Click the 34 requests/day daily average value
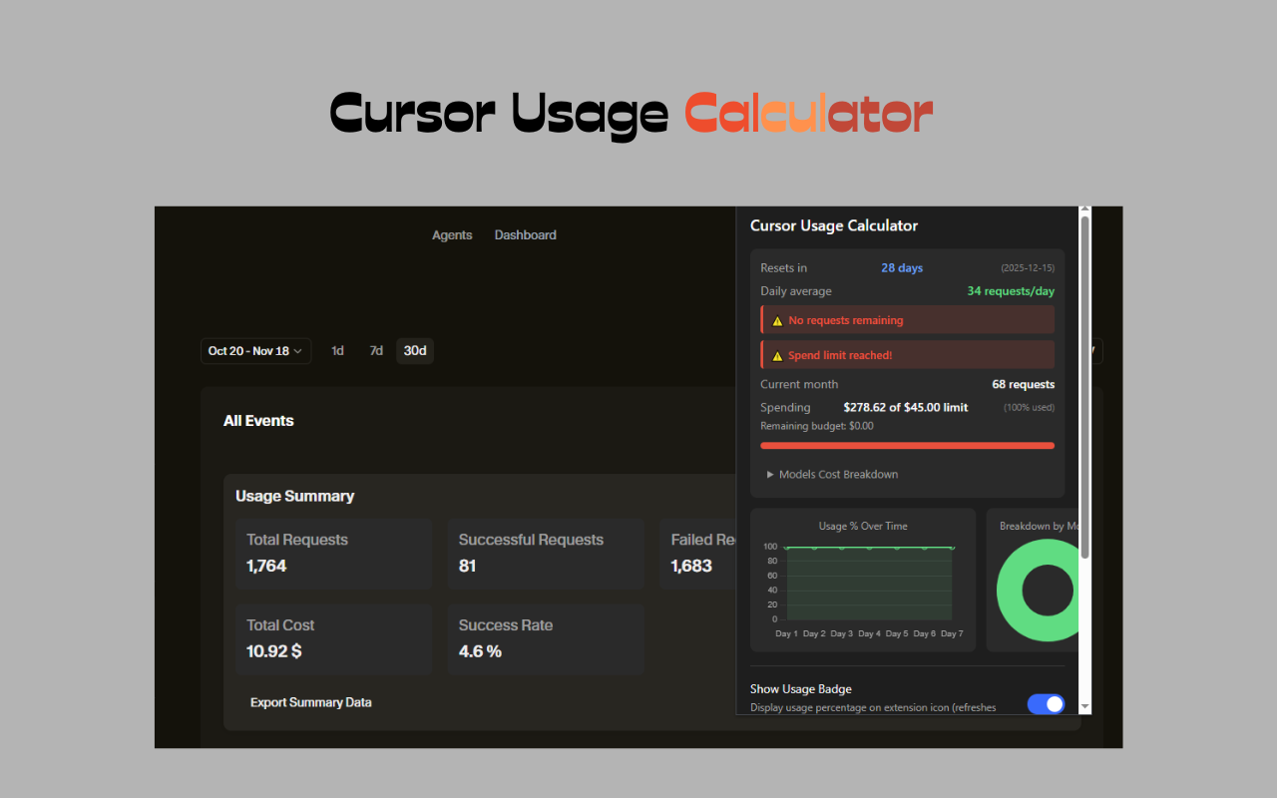This screenshot has width=1277, height=798. pos(1010,290)
